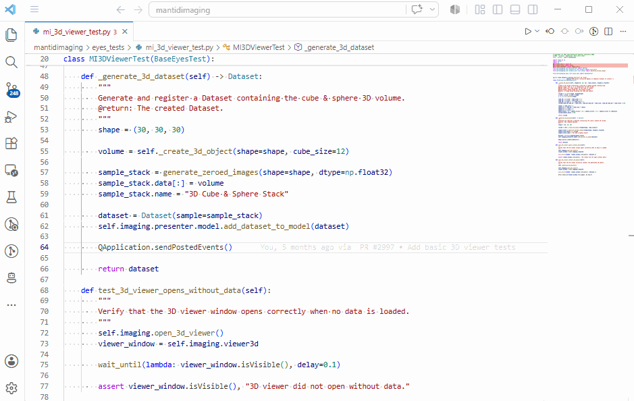
Task: Click the test_3d_viewer_opens_without_data function name
Action: point(169,290)
